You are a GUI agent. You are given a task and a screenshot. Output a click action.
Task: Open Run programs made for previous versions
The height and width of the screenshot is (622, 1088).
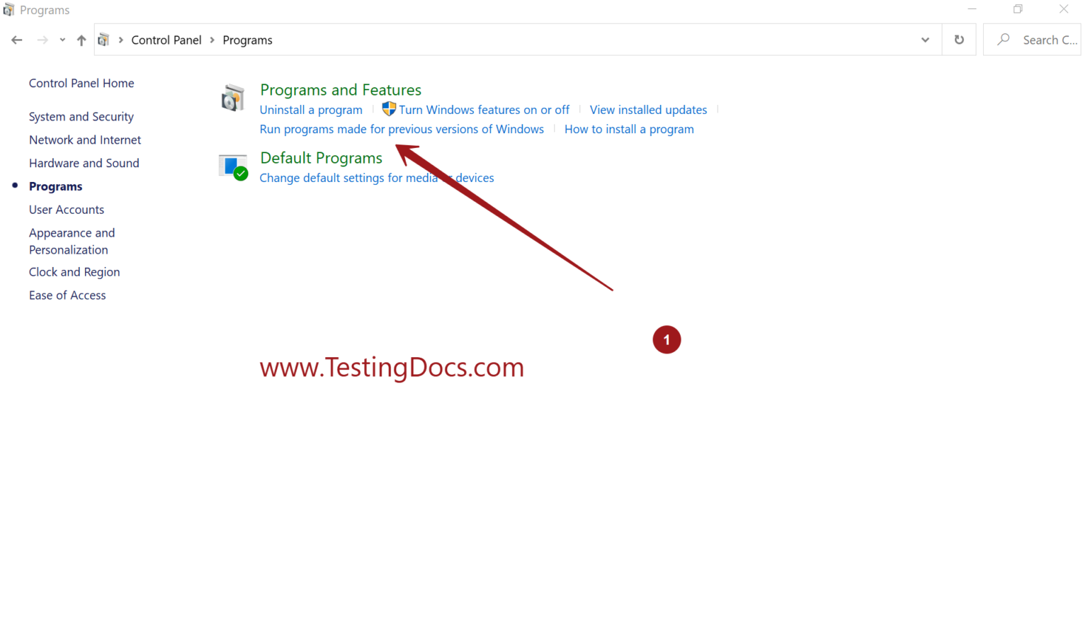point(402,129)
